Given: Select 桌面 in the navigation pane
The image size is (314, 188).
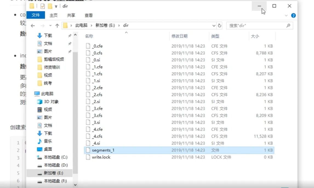Looking at the screenshot, I should coord(48,149).
